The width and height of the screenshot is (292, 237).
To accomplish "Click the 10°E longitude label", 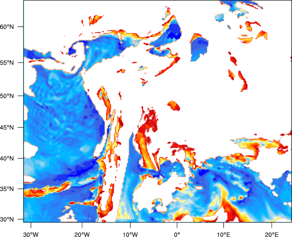I will pyautogui.click(x=223, y=234).
